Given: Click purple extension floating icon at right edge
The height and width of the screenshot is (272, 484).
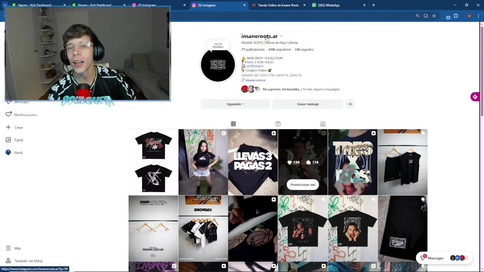Looking at the screenshot, I should [475, 97].
